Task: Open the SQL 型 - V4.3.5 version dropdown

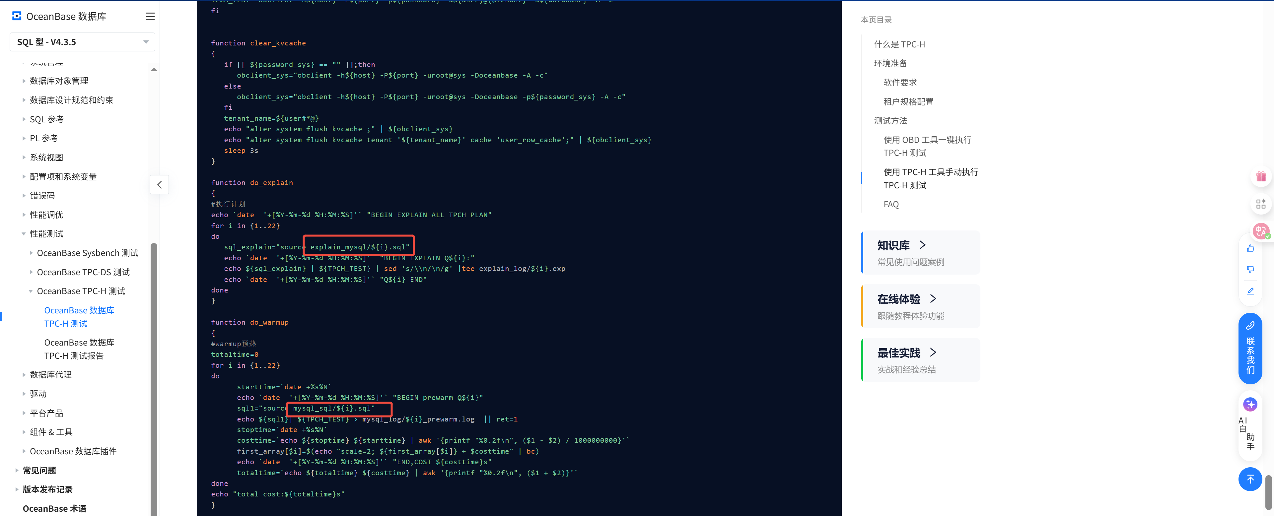Action: (x=83, y=42)
